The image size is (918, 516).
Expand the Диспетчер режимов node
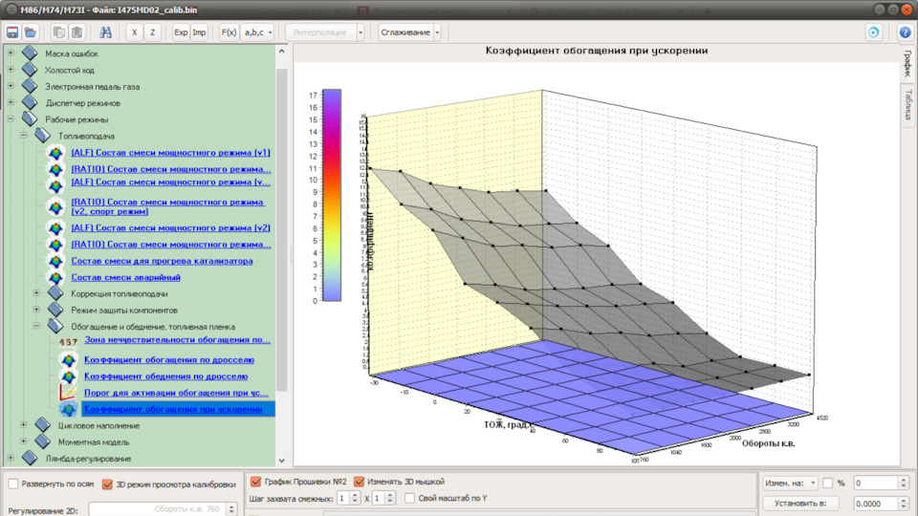(x=11, y=102)
